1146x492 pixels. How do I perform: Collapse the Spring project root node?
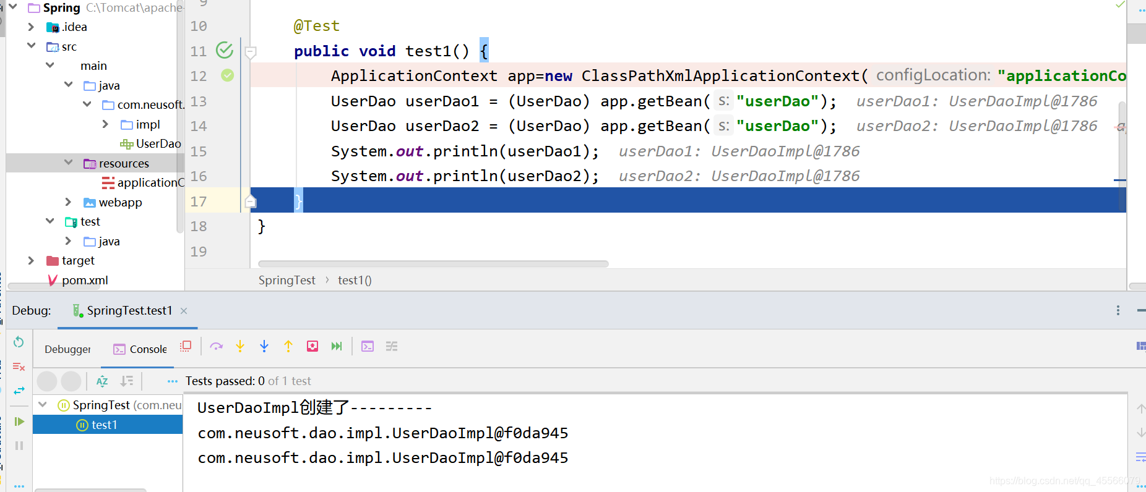click(12, 7)
